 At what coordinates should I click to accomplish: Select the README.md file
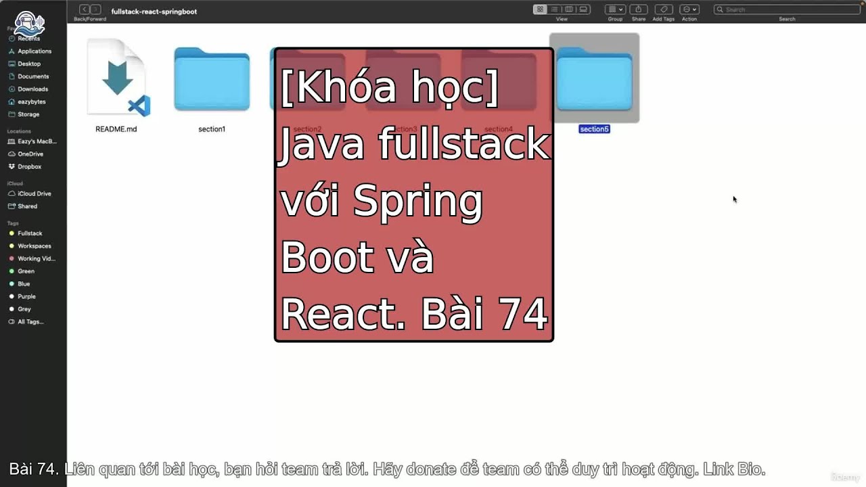[x=116, y=85]
